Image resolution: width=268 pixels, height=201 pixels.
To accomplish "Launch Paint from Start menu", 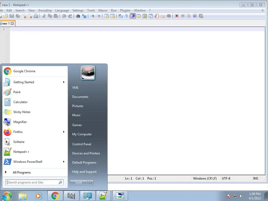I will tap(35, 92).
